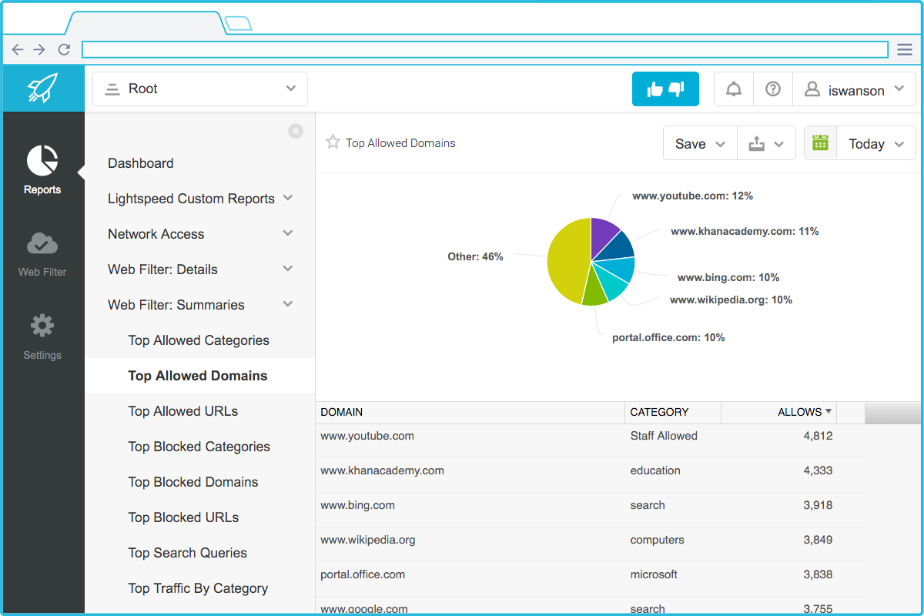The width and height of the screenshot is (924, 616).
Task: Select Top Traffic By Category report
Action: click(198, 588)
